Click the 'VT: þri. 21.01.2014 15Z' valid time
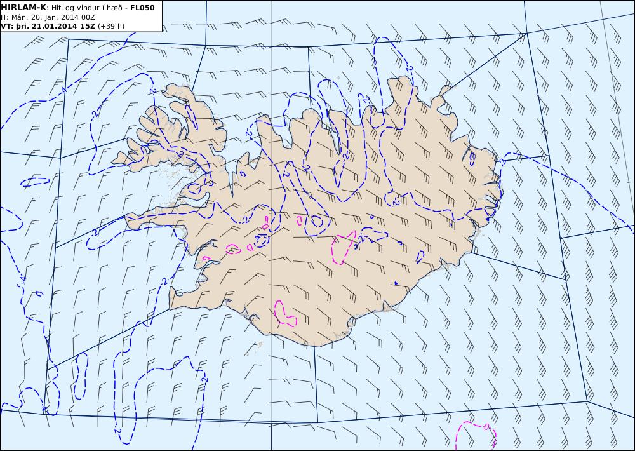This screenshot has width=635, height=451. click(48, 26)
